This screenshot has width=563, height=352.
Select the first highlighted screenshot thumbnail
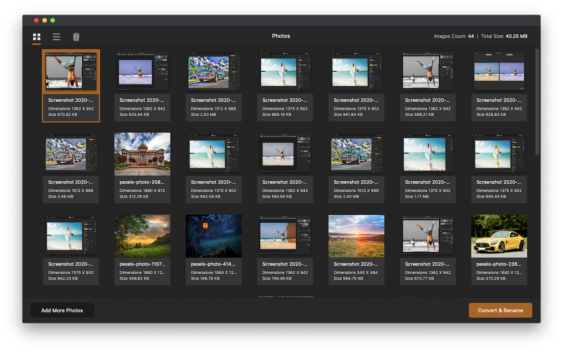click(71, 72)
